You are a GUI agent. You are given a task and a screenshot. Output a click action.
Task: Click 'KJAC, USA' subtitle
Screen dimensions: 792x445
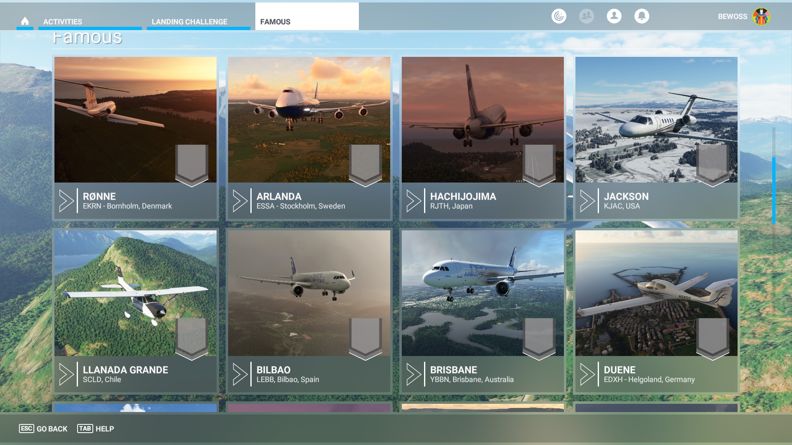coord(622,206)
